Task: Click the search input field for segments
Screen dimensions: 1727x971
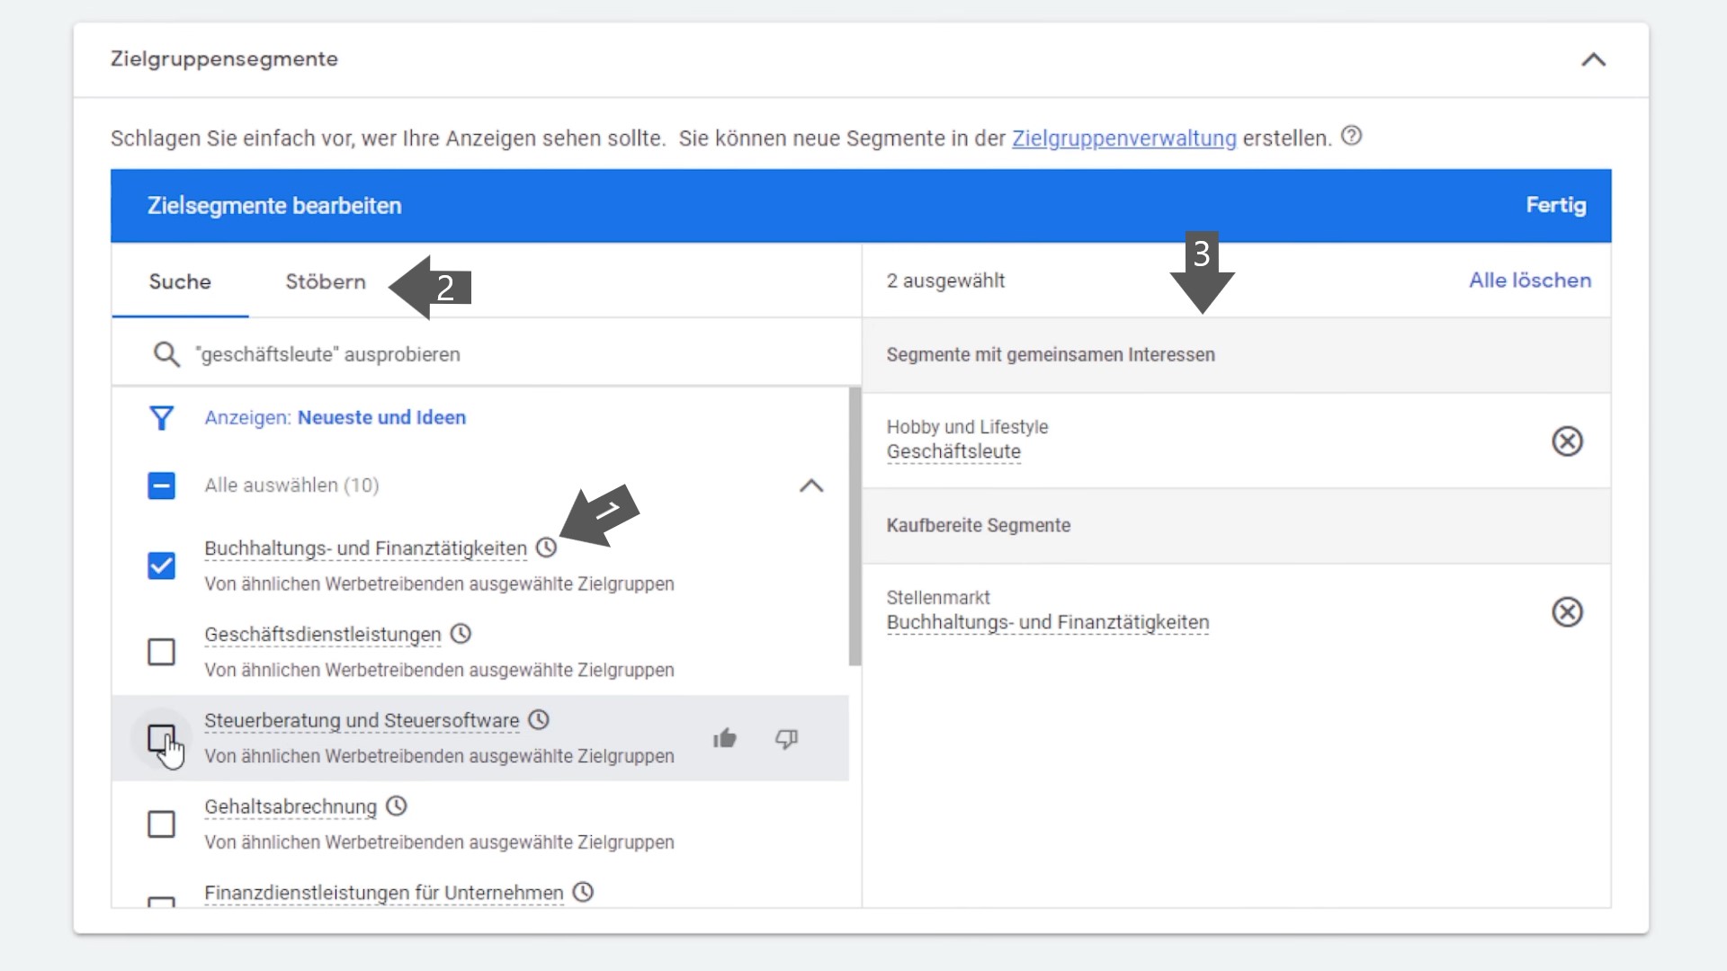Action: 487,353
